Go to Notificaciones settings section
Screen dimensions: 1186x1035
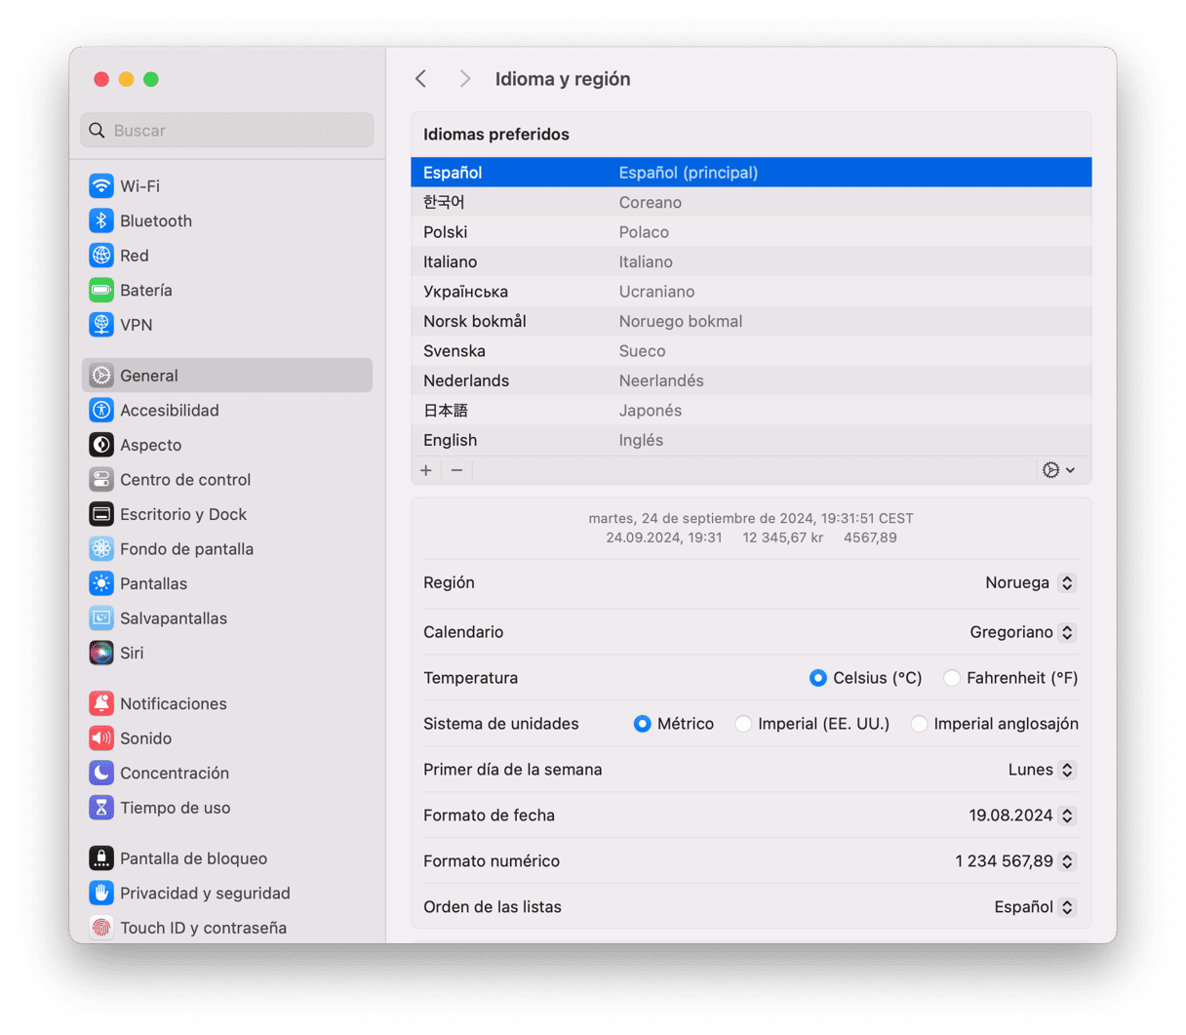173,704
